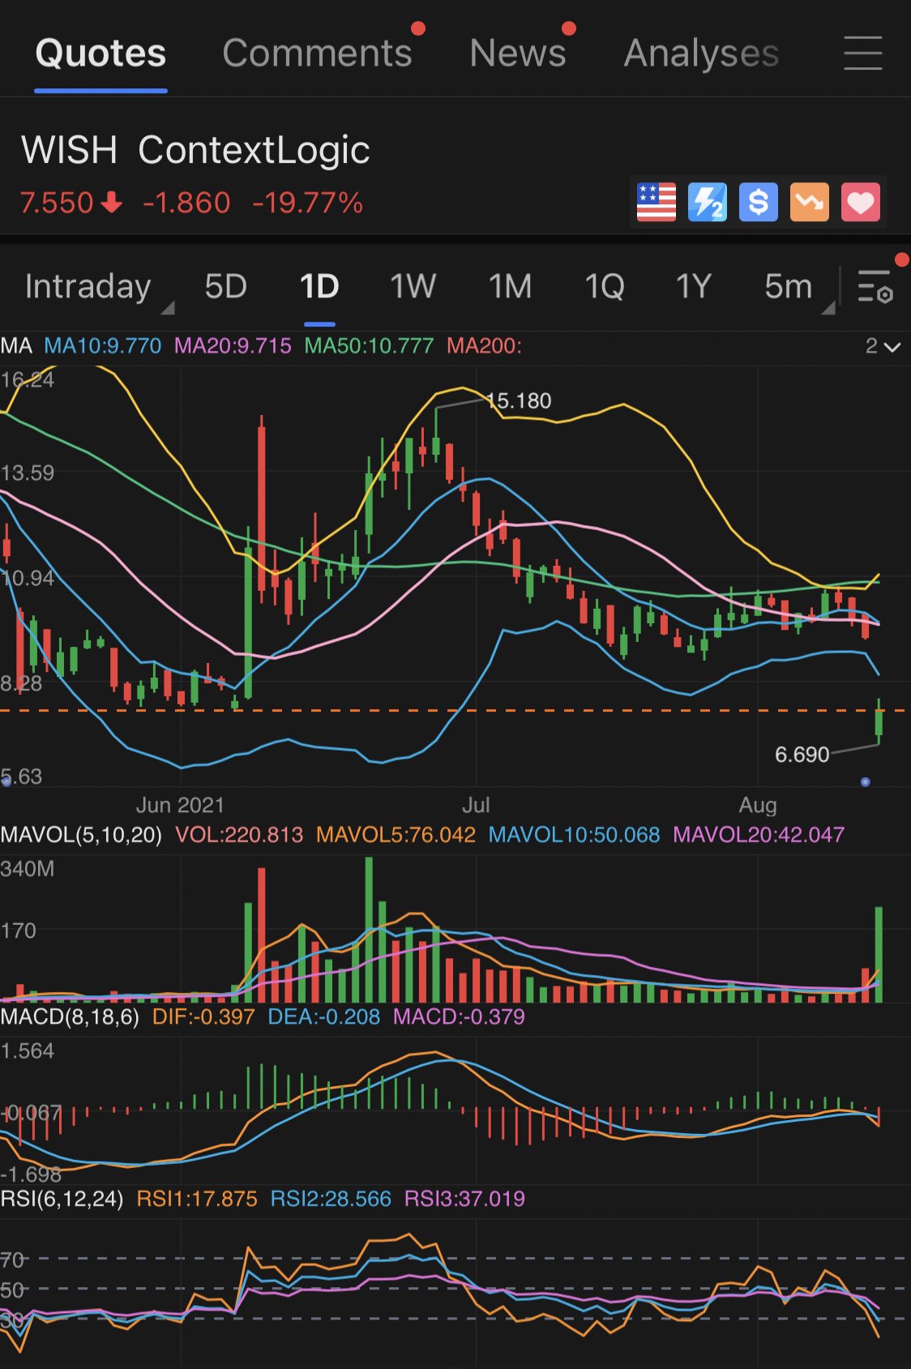Select the 1Y chart period

tap(694, 286)
